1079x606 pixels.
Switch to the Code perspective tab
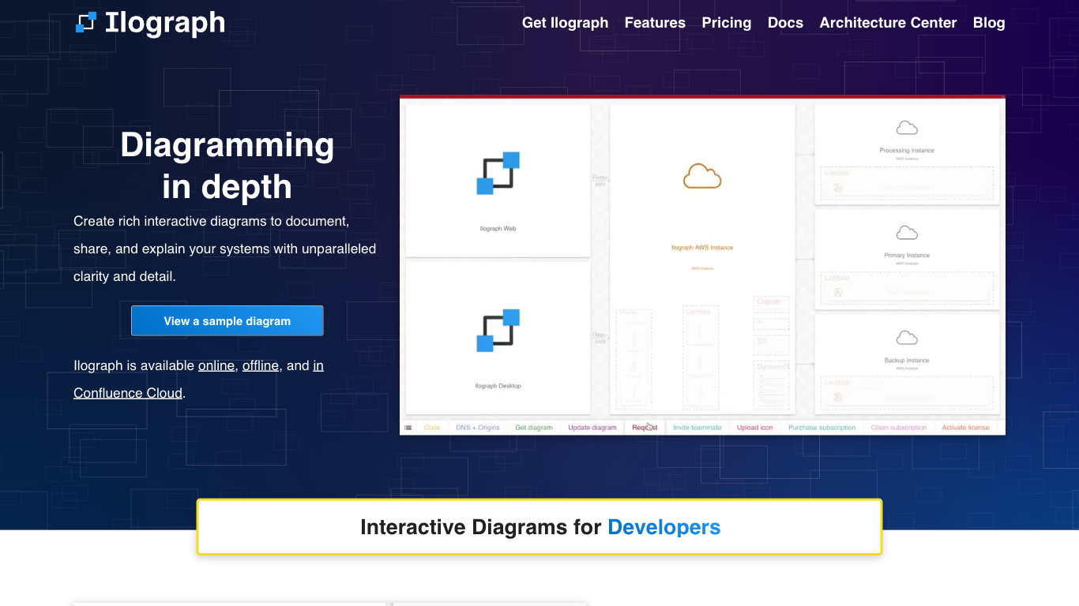(432, 428)
